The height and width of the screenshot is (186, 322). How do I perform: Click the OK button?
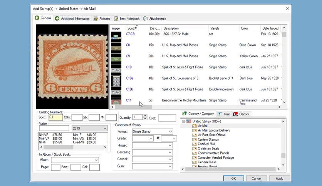tap(233, 178)
